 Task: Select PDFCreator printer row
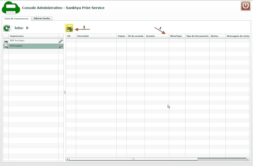pyautogui.click(x=33, y=46)
